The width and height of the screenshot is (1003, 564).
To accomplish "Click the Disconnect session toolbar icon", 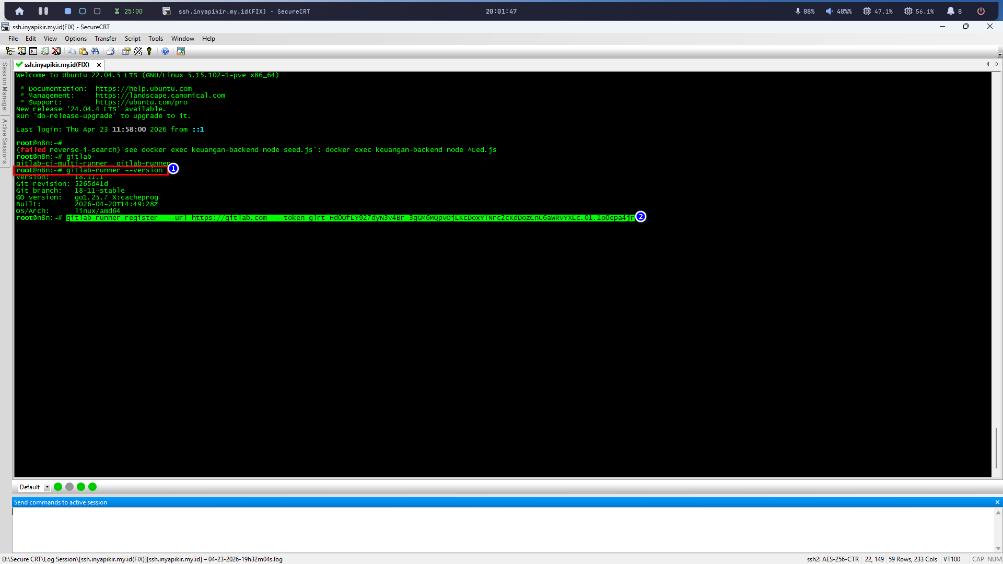I will pos(56,51).
